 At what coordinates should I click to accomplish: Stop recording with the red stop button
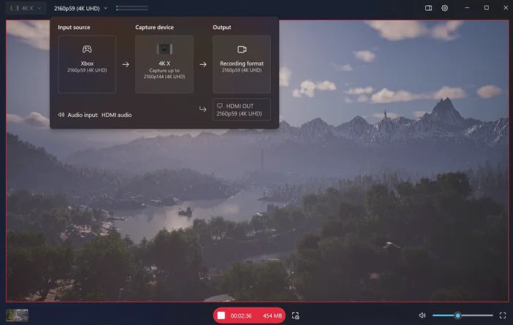(221, 316)
